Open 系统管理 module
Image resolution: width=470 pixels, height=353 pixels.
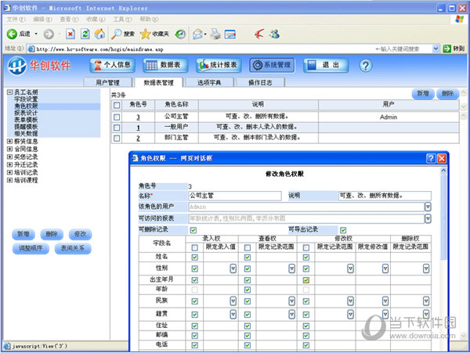coord(272,65)
